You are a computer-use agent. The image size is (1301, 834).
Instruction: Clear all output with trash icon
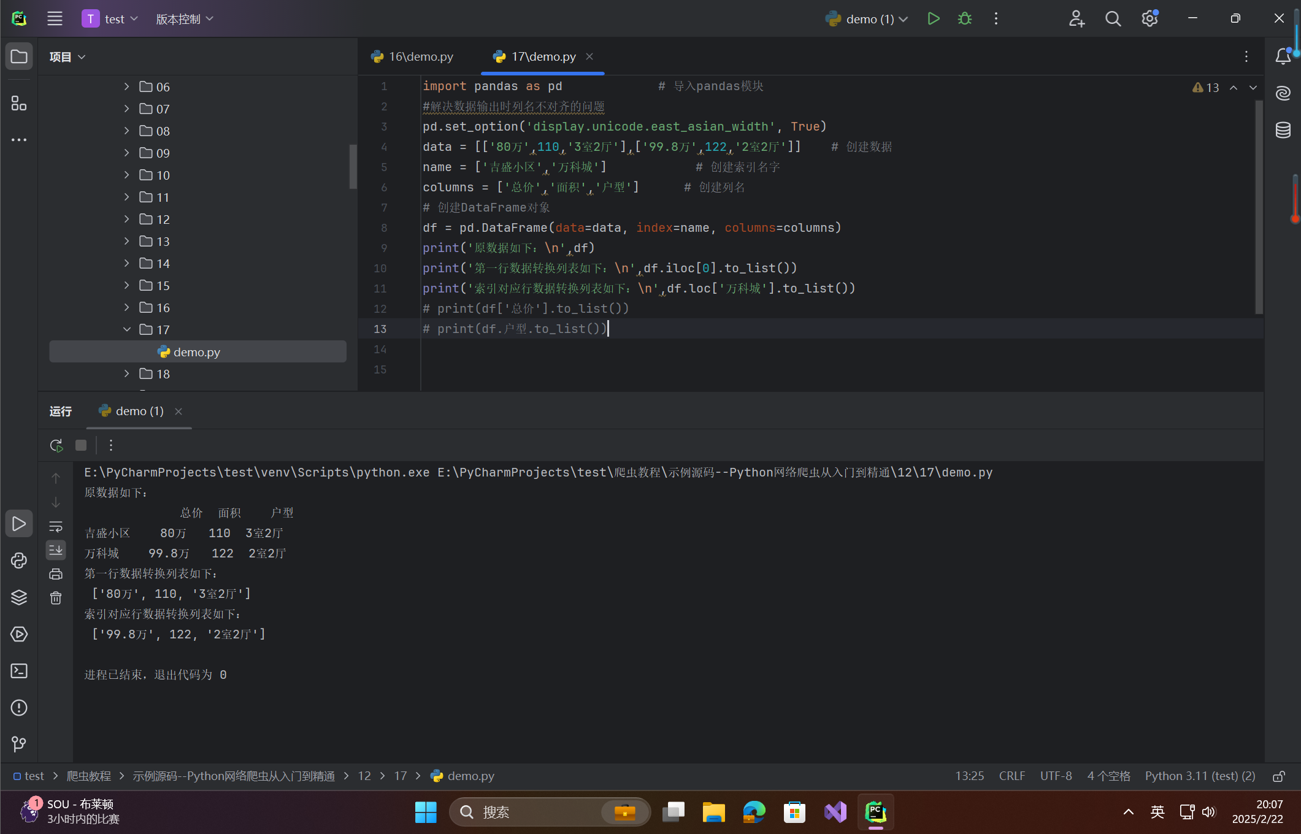(x=56, y=598)
